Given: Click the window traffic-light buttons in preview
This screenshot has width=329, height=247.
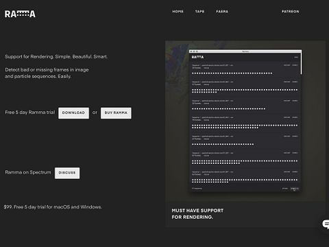Looking at the screenshot, I should [194, 51].
